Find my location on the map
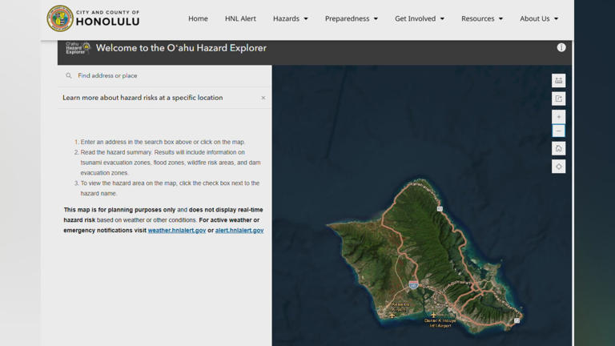Viewport: 615px width, 346px height. coord(558,167)
